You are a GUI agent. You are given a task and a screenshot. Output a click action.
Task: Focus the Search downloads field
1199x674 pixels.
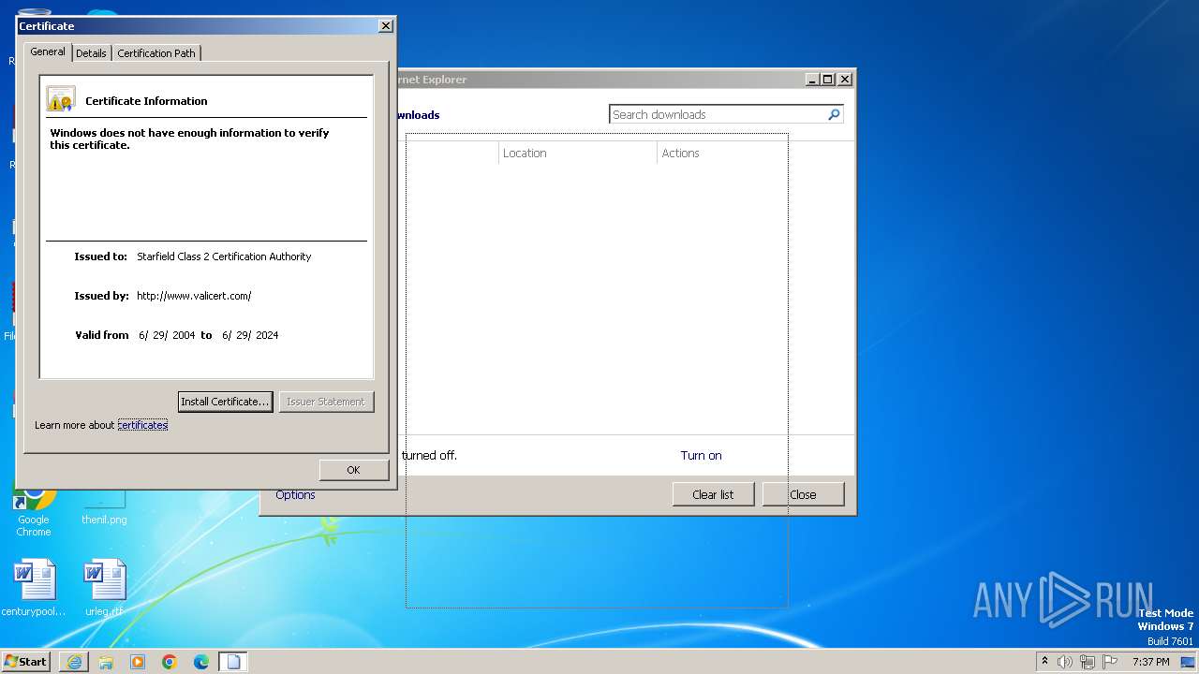pyautogui.click(x=718, y=114)
